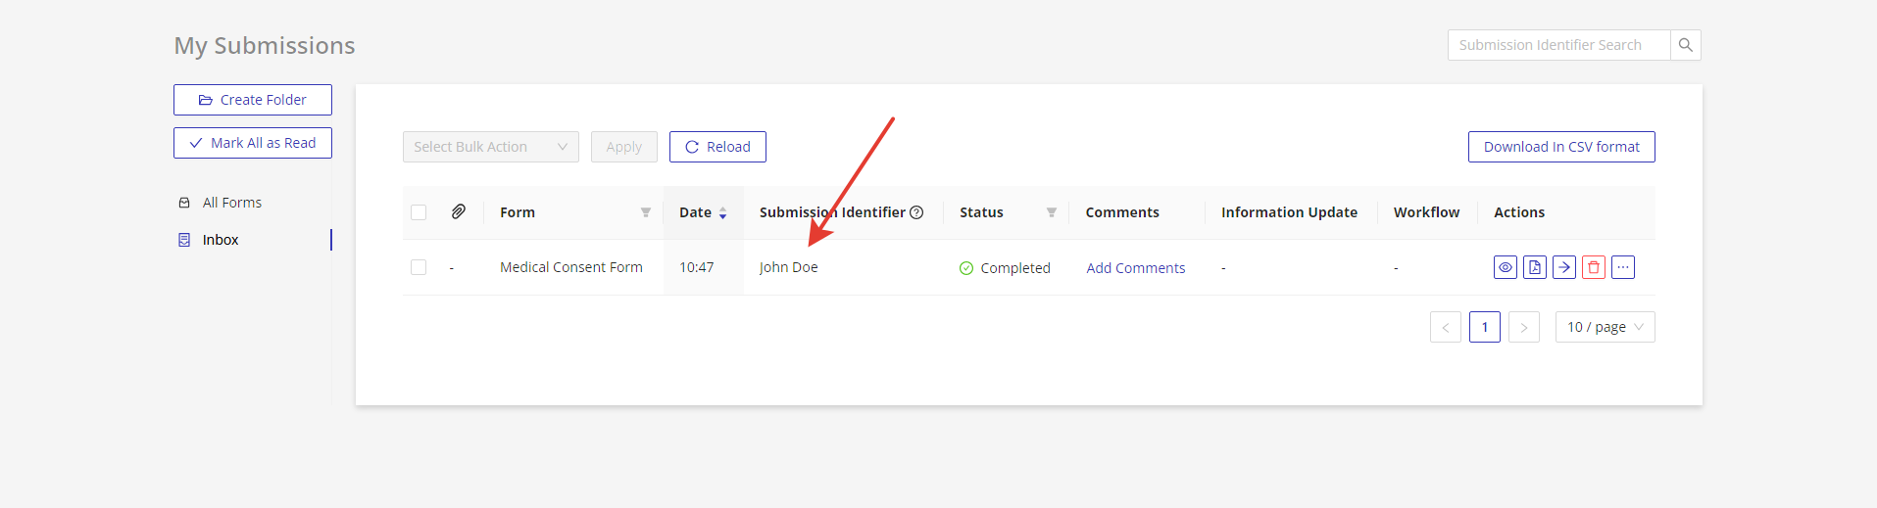Delete the John Doe submission
Image resolution: width=1877 pixels, height=508 pixels.
pyautogui.click(x=1594, y=267)
